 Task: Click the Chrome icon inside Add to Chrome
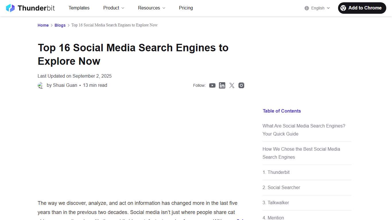(343, 8)
